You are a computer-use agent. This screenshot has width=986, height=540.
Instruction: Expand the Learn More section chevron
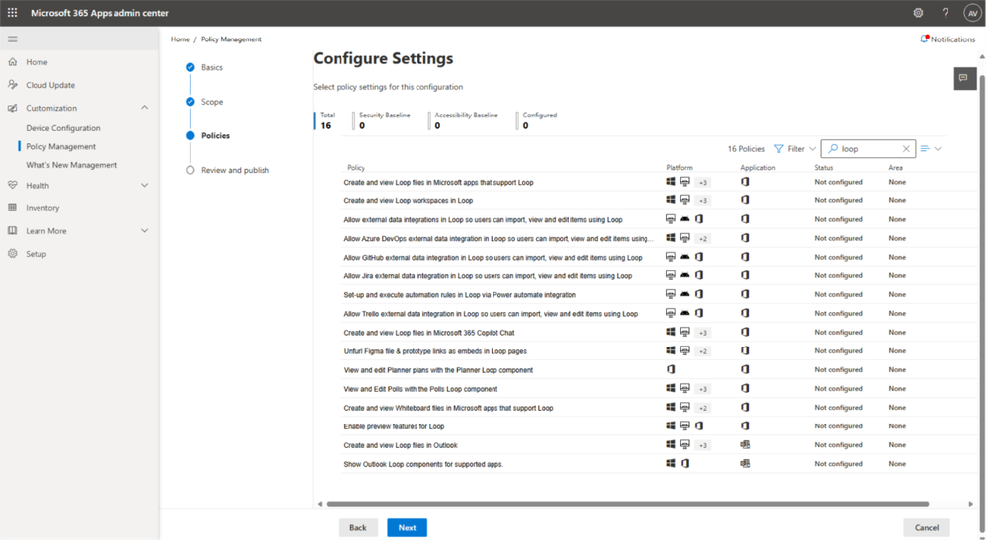click(145, 231)
